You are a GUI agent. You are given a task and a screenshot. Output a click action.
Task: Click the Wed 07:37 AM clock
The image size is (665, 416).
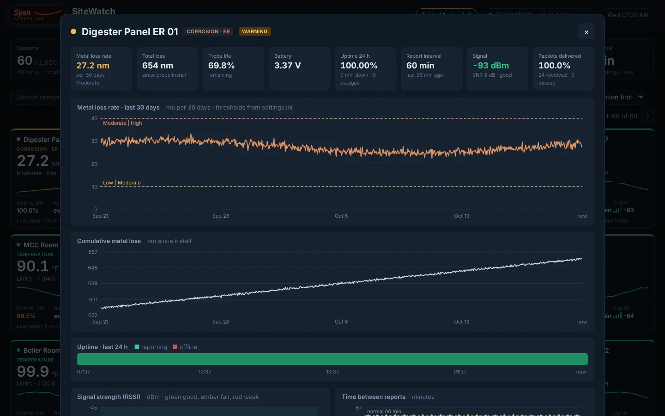tap(628, 15)
